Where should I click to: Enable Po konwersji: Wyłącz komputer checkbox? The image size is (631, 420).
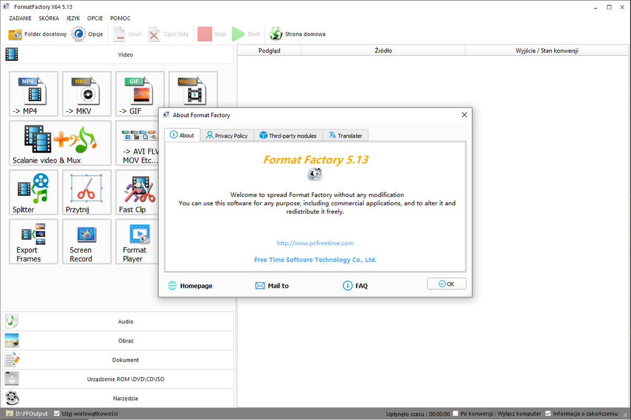point(456,414)
